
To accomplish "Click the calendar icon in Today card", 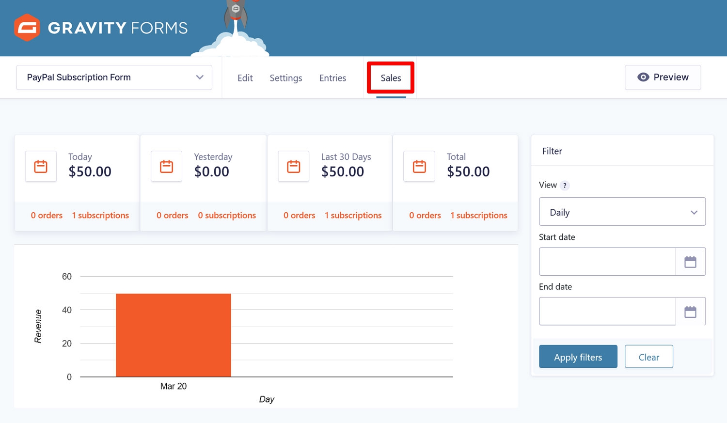I will point(41,167).
